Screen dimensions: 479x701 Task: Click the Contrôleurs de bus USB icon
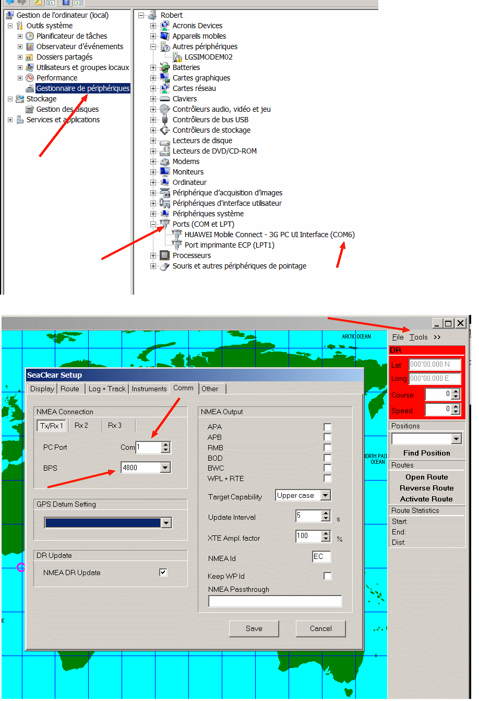tap(165, 120)
